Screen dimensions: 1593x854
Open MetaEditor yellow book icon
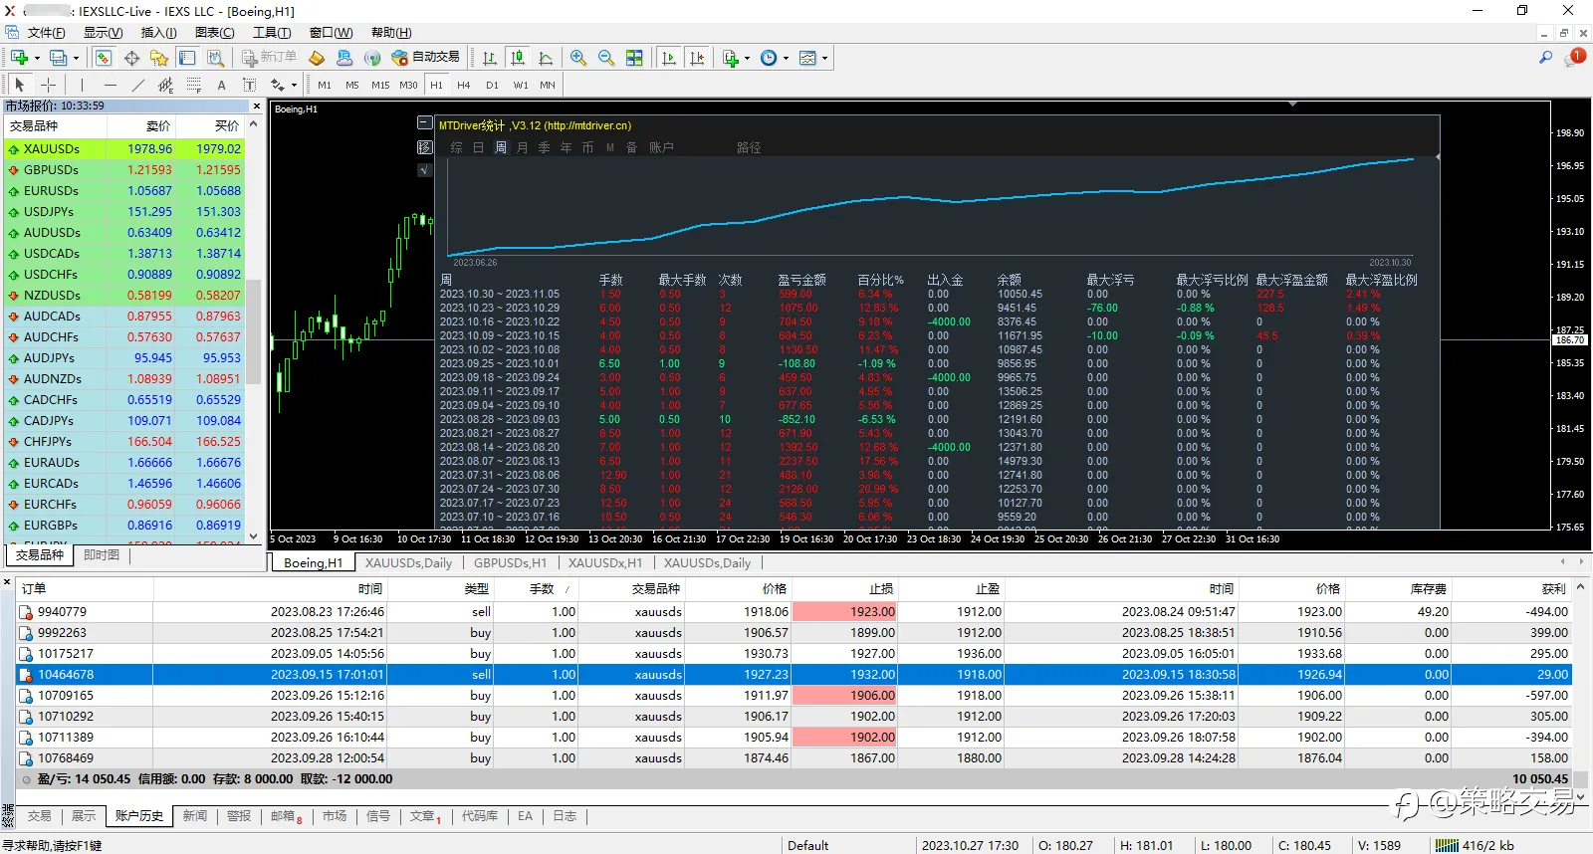tap(317, 58)
